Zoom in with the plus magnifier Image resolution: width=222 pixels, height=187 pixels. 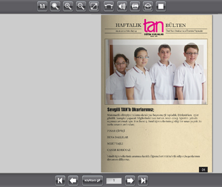tap(68, 7)
